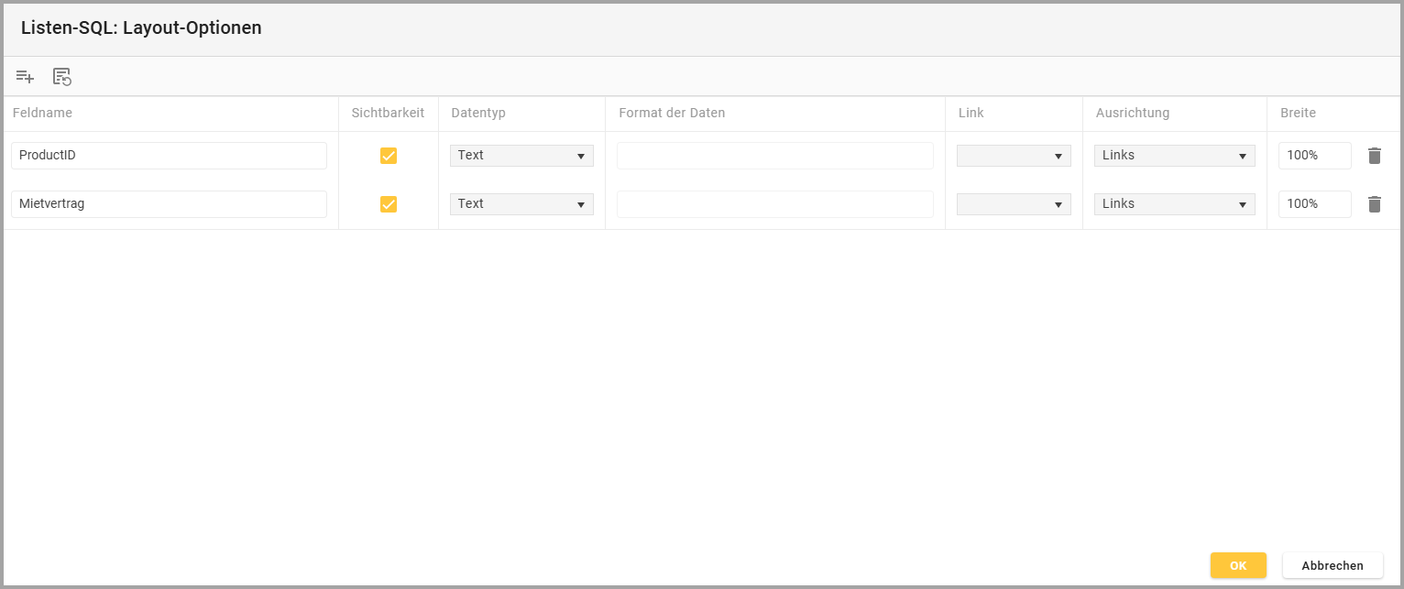Uncheck visibility for ProductID

389,156
